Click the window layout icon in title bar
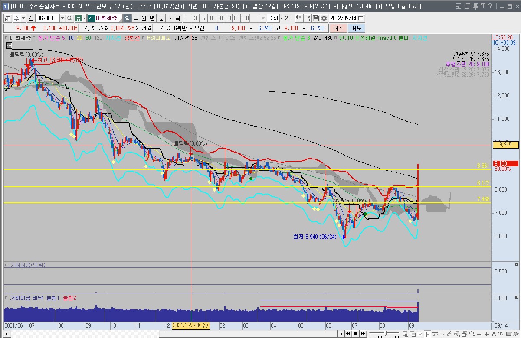Screen dimensions: 521x338 459,6
